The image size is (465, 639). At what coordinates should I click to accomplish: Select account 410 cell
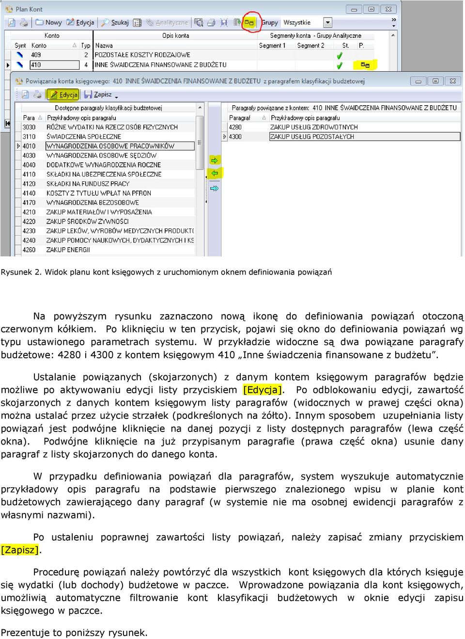pyautogui.click(x=55, y=65)
